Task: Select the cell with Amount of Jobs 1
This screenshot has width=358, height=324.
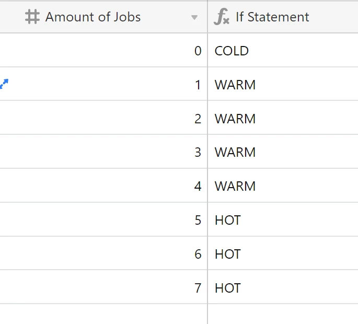Action: coord(103,84)
